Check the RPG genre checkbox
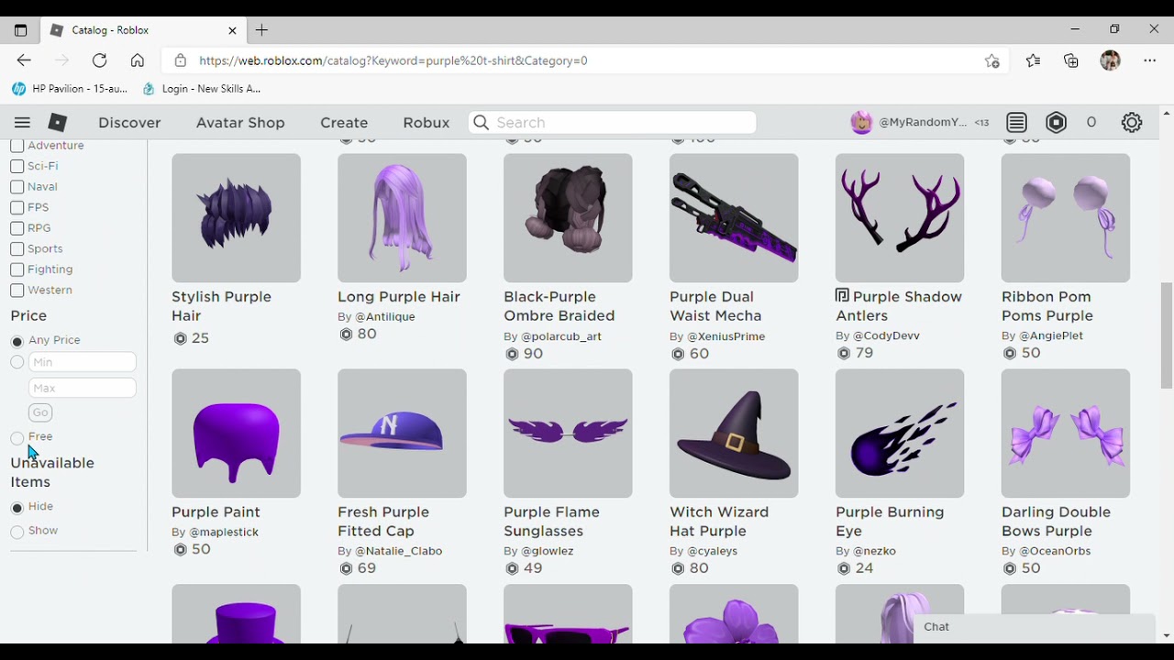This screenshot has width=1174, height=660. click(x=17, y=228)
